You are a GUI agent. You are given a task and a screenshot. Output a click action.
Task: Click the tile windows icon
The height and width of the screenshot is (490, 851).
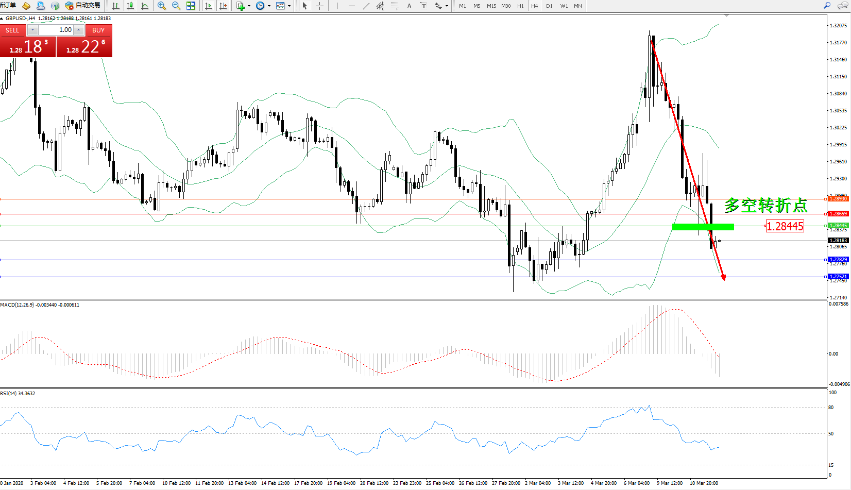(191, 6)
